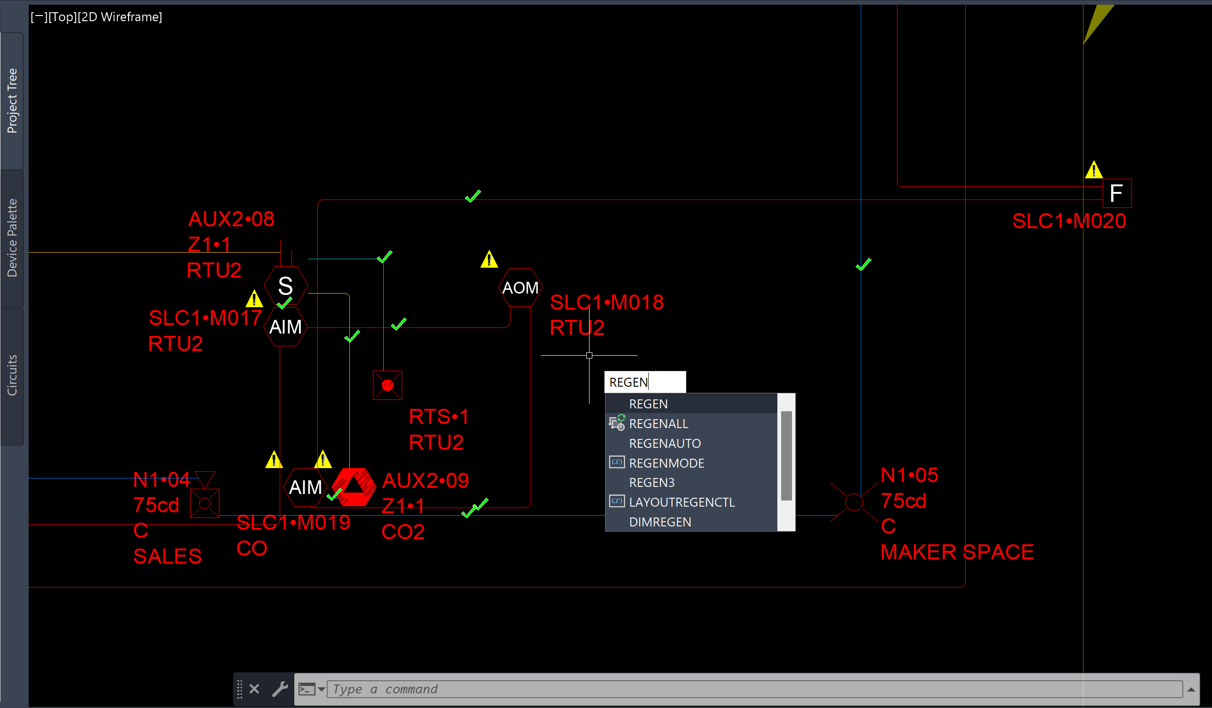Choose DIMREGEN from the suggestion list
The height and width of the screenshot is (708, 1212).
[x=691, y=522]
